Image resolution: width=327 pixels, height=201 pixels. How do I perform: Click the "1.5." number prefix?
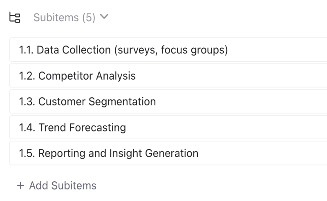click(27, 153)
